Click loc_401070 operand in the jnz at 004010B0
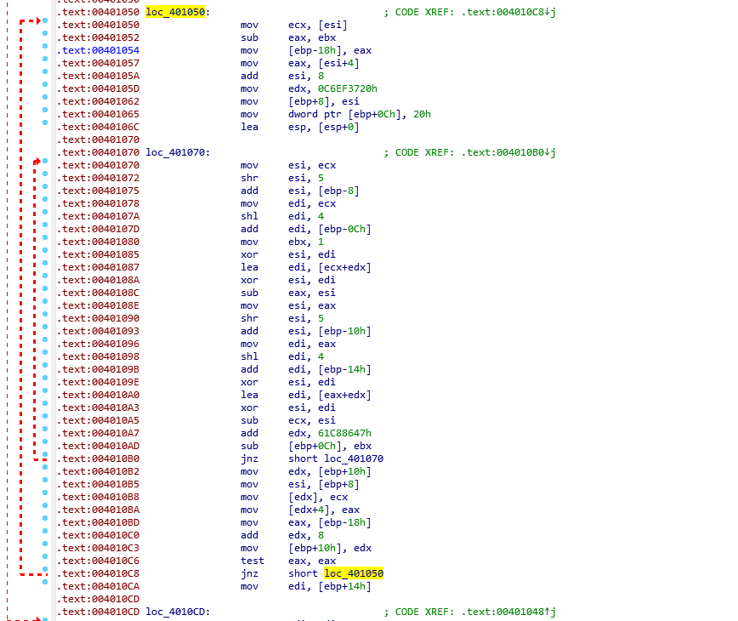 click(x=354, y=459)
